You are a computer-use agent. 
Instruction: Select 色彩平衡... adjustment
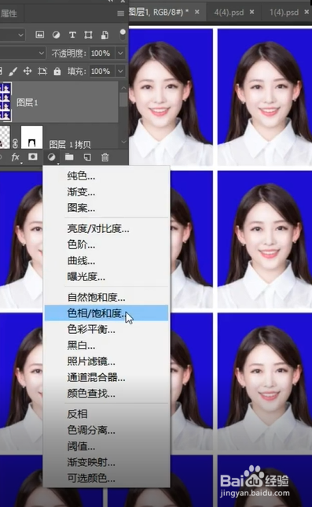tap(106, 330)
